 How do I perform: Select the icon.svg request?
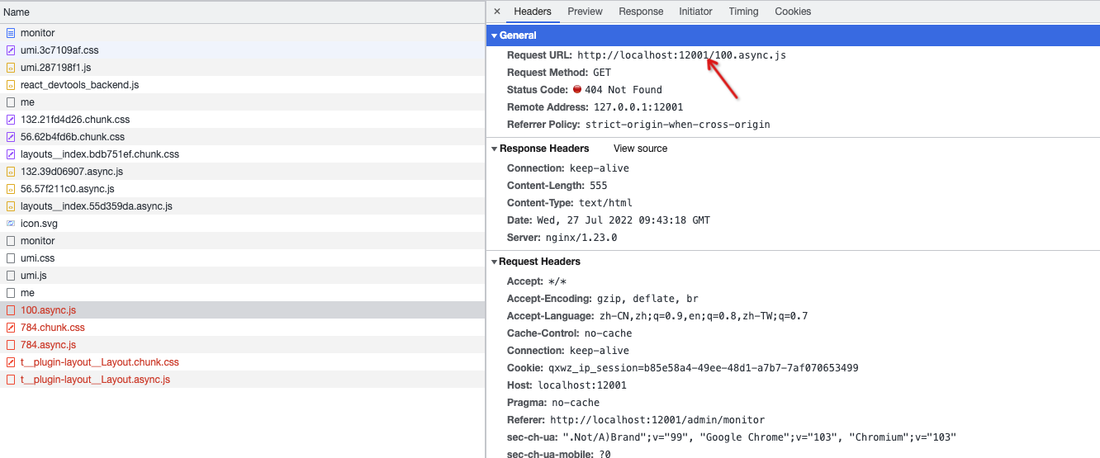(x=242, y=224)
